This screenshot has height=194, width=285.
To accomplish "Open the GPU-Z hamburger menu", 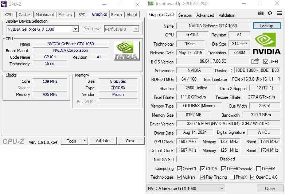I will [280, 13].
